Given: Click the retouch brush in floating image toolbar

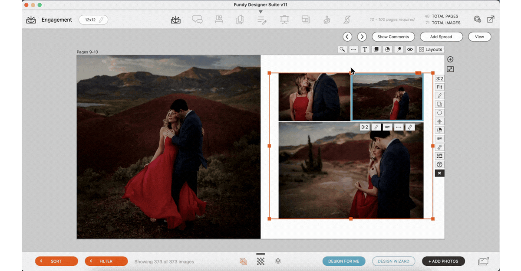Looking at the screenshot, I should tap(410, 127).
